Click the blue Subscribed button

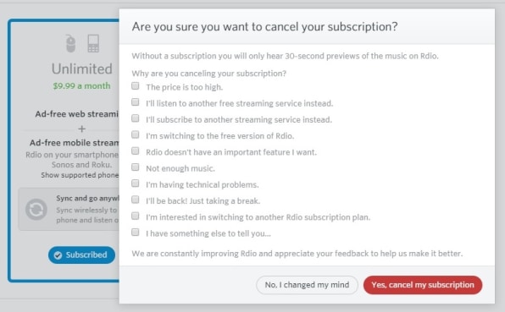point(82,255)
